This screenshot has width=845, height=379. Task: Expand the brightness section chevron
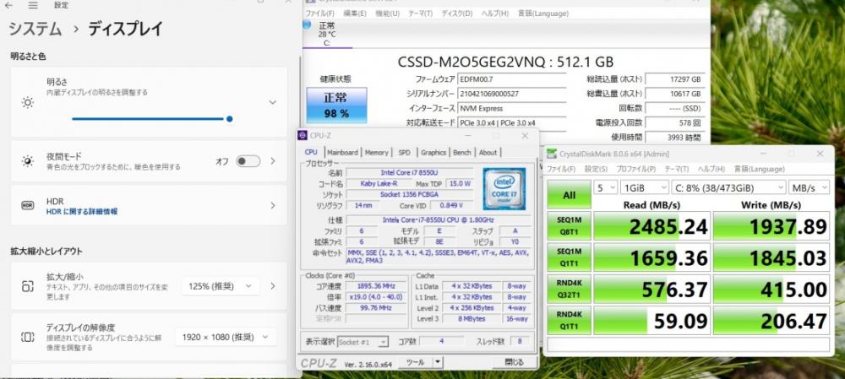tap(273, 102)
